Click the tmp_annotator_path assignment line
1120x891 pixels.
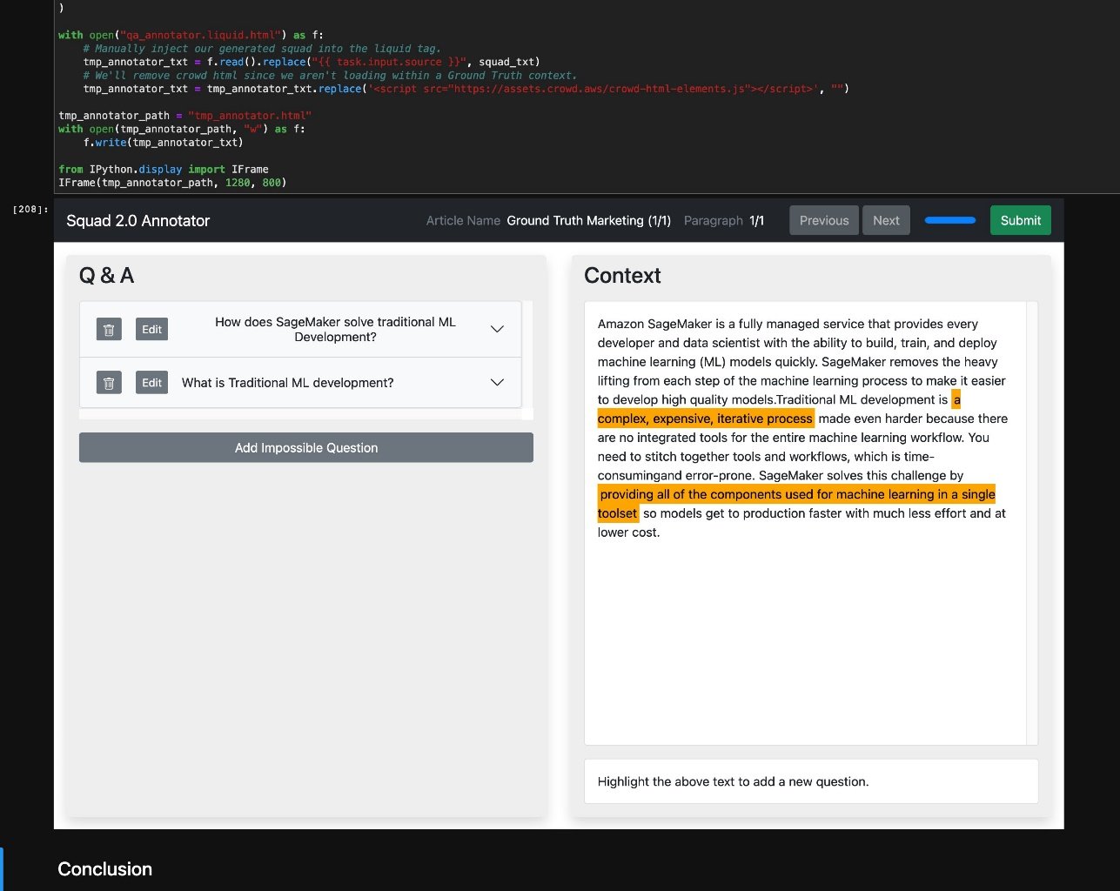point(184,116)
